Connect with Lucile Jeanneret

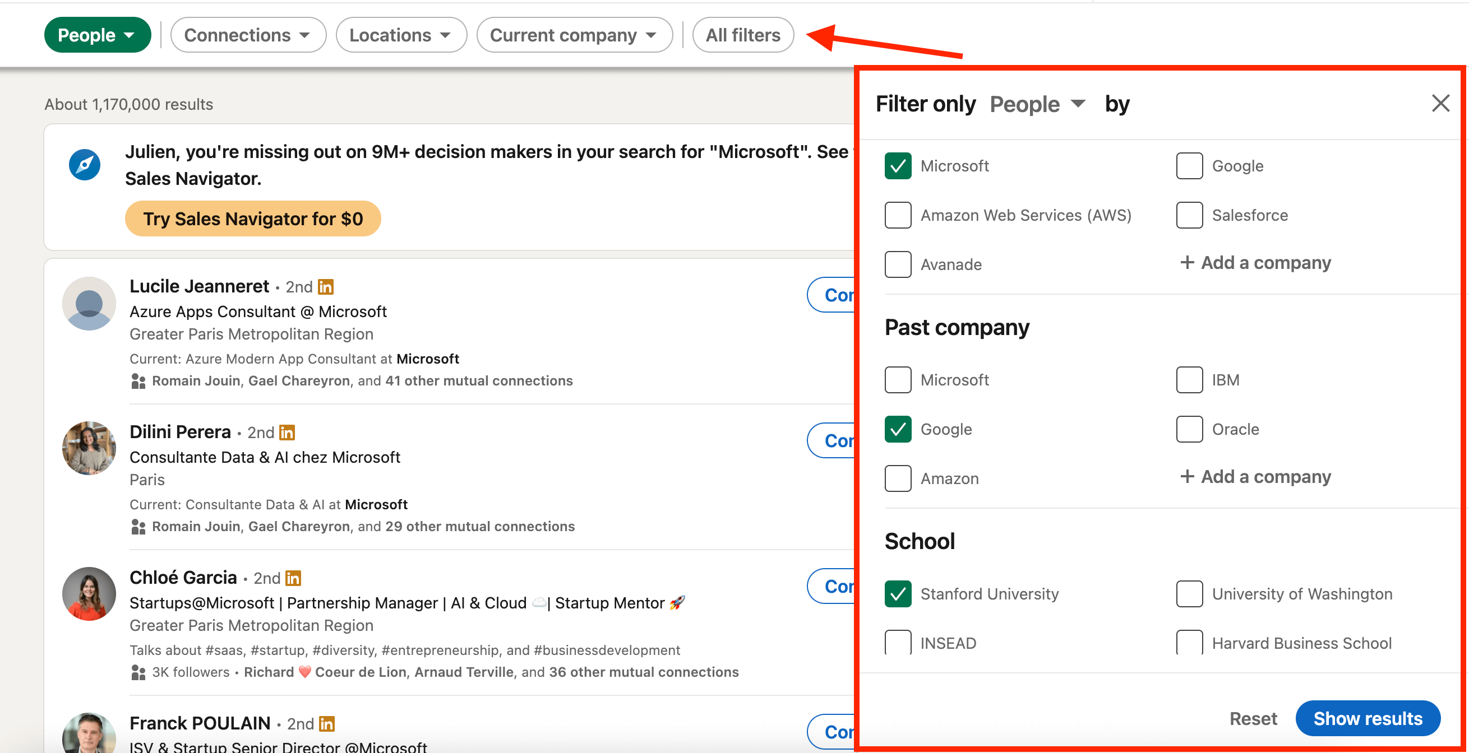click(x=832, y=295)
